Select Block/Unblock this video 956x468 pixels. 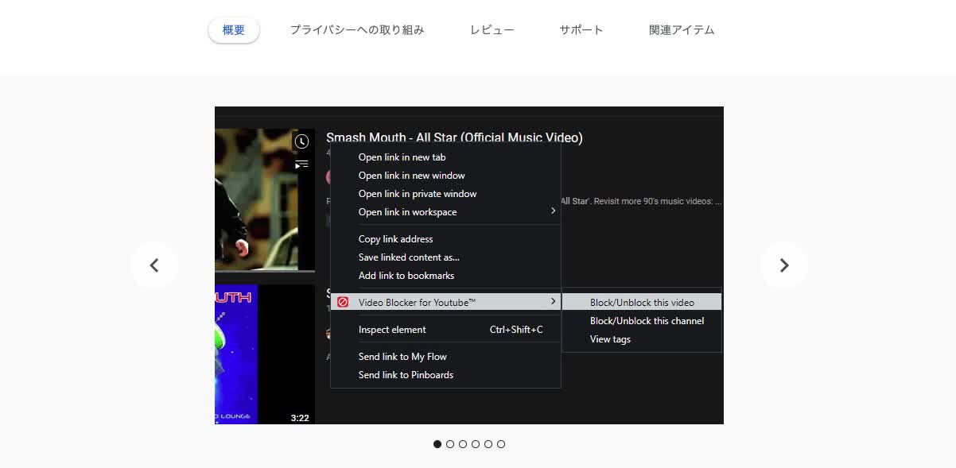pos(642,303)
